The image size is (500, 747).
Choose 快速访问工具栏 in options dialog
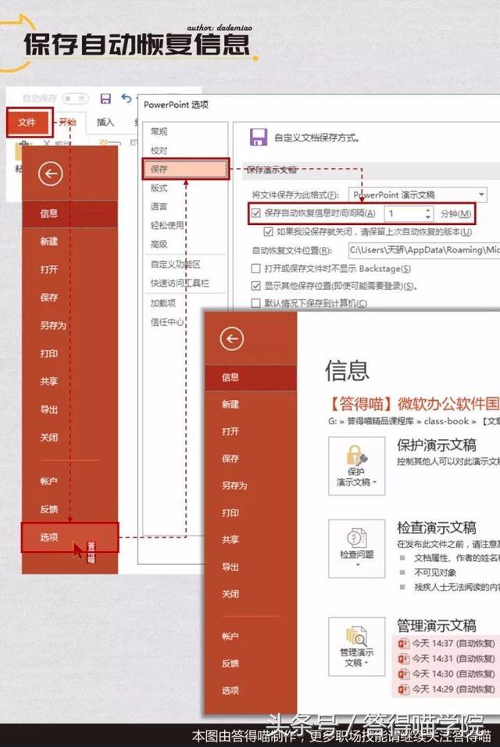pyautogui.click(x=180, y=283)
